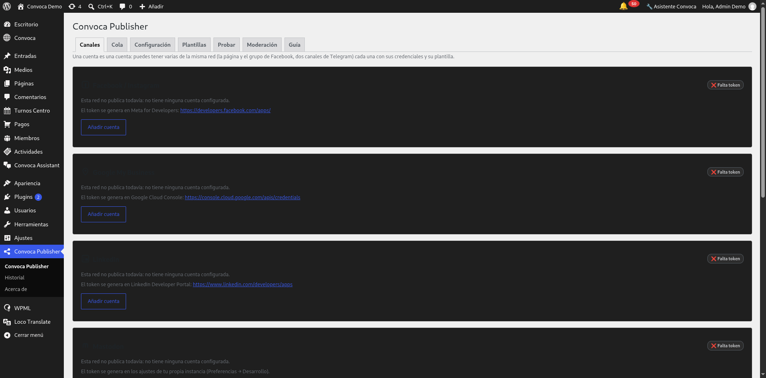Click Falta token badge on LinkedIn card

point(725,259)
